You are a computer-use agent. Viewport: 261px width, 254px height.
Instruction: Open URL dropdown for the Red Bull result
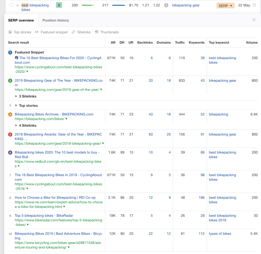[19, 166]
